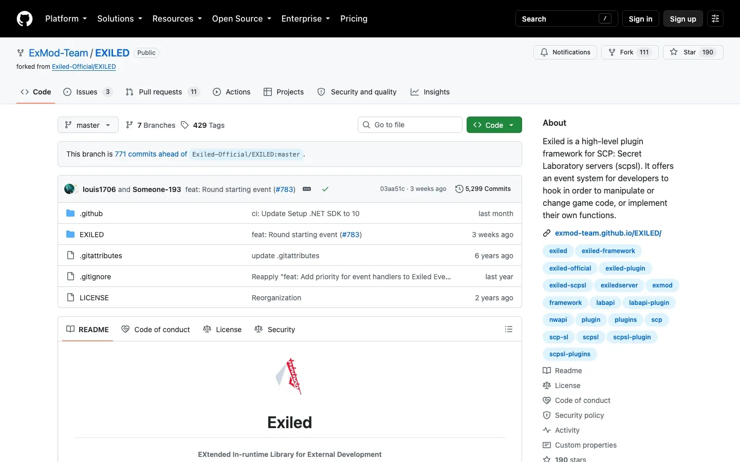The height and width of the screenshot is (462, 740).
Task: Select the Security tab in README header
Action: pos(275,330)
